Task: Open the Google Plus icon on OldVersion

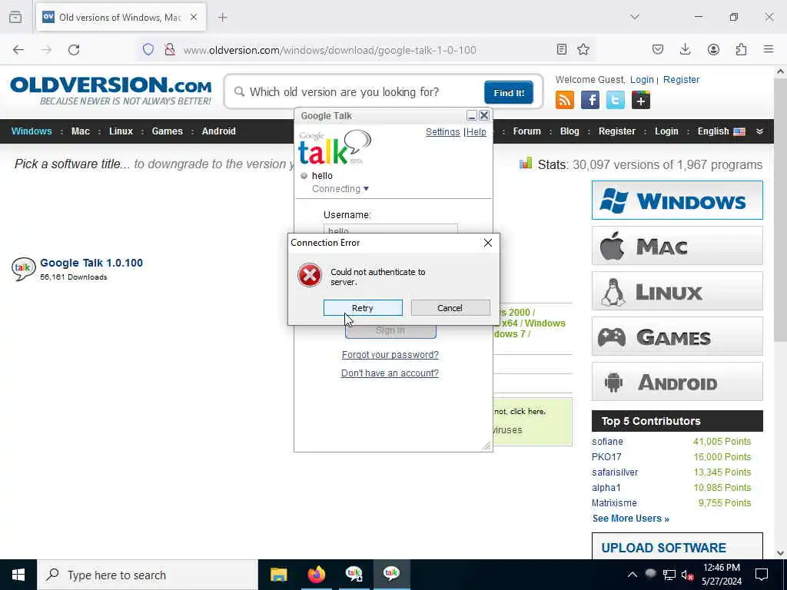Action: (x=641, y=100)
